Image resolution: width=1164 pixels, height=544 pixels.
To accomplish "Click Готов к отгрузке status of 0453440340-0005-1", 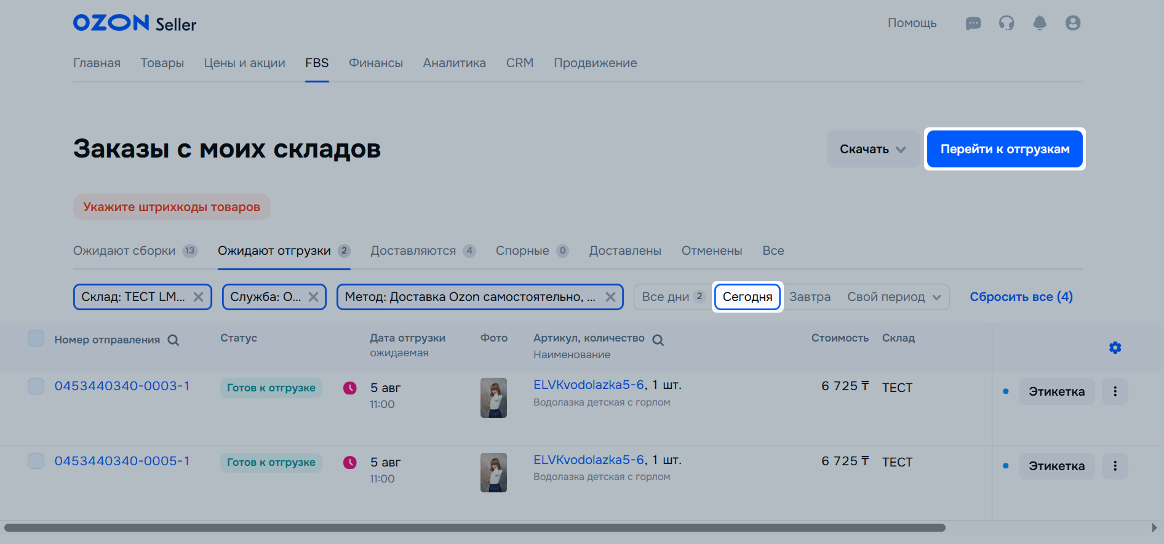I will (271, 462).
